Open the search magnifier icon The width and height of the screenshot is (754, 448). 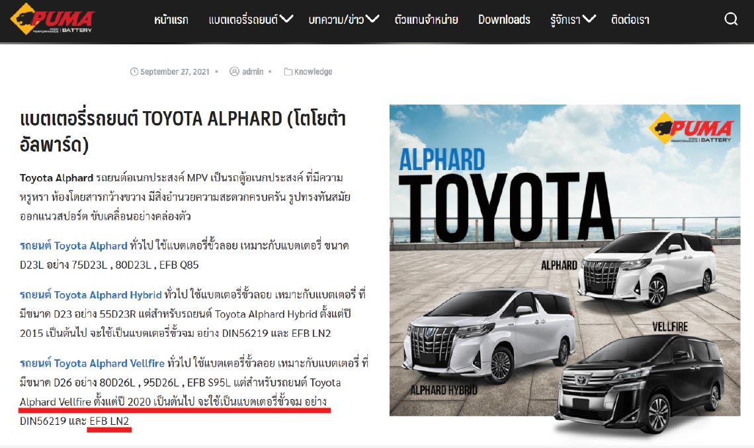[731, 19]
